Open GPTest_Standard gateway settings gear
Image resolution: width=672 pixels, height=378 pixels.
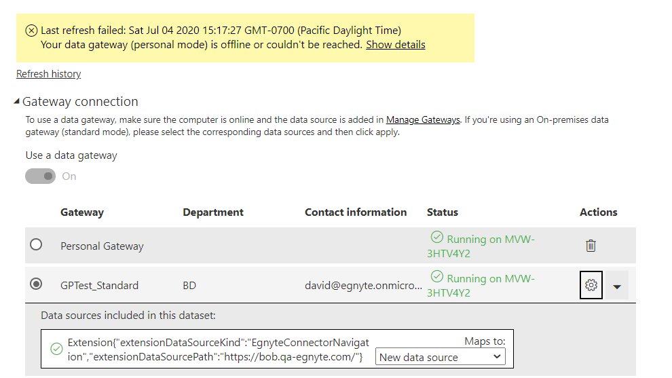[591, 285]
